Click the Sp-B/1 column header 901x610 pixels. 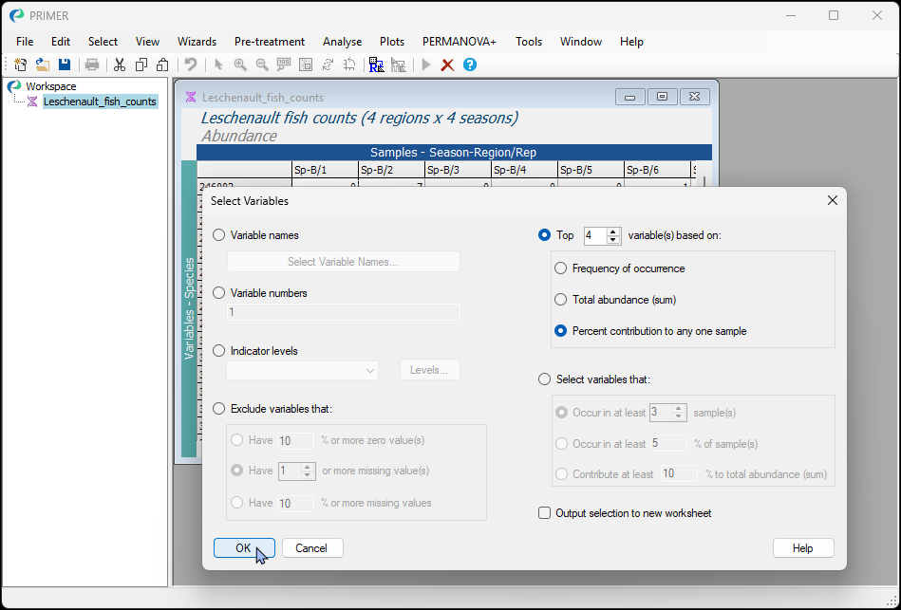326,170
